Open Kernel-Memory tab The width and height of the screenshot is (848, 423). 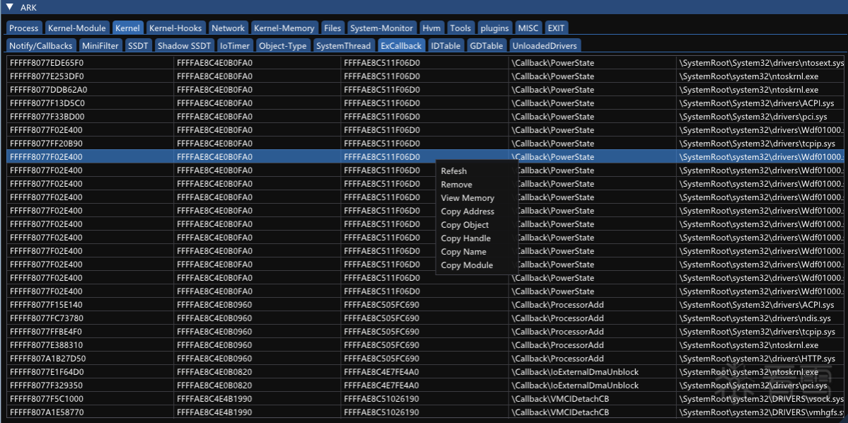pos(284,28)
